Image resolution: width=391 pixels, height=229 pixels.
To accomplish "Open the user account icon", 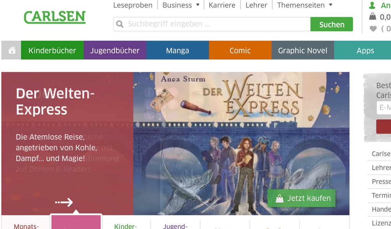I will (x=372, y=5).
